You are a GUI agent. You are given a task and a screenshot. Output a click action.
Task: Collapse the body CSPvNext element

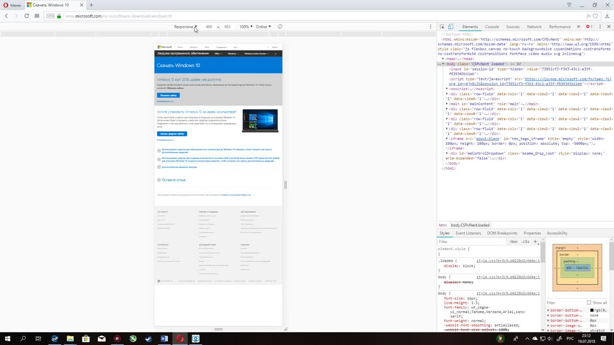(x=443, y=64)
